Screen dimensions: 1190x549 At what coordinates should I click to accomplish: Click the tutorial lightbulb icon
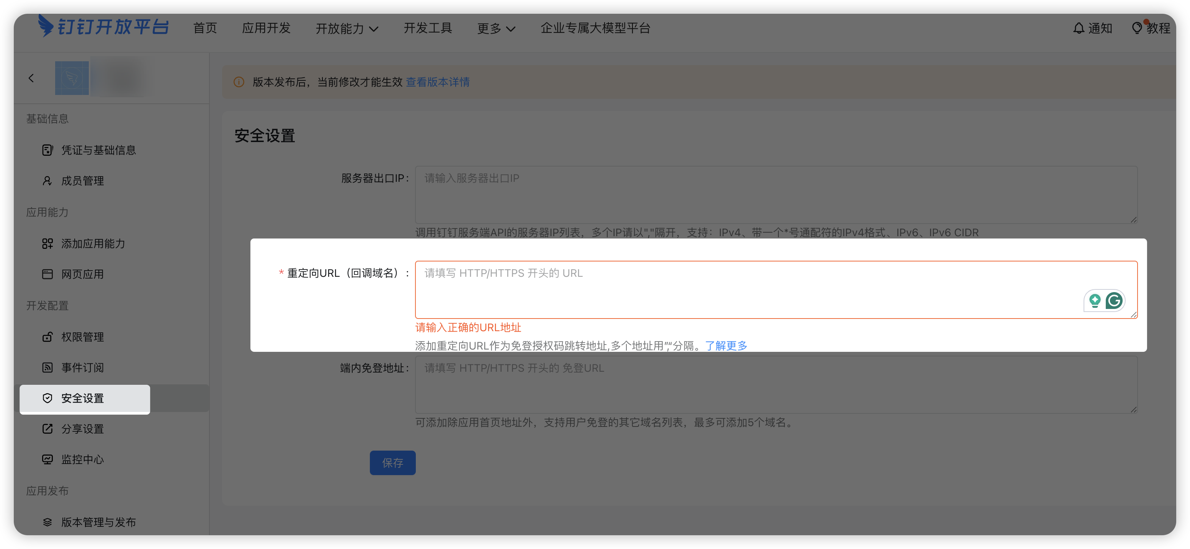click(1136, 28)
